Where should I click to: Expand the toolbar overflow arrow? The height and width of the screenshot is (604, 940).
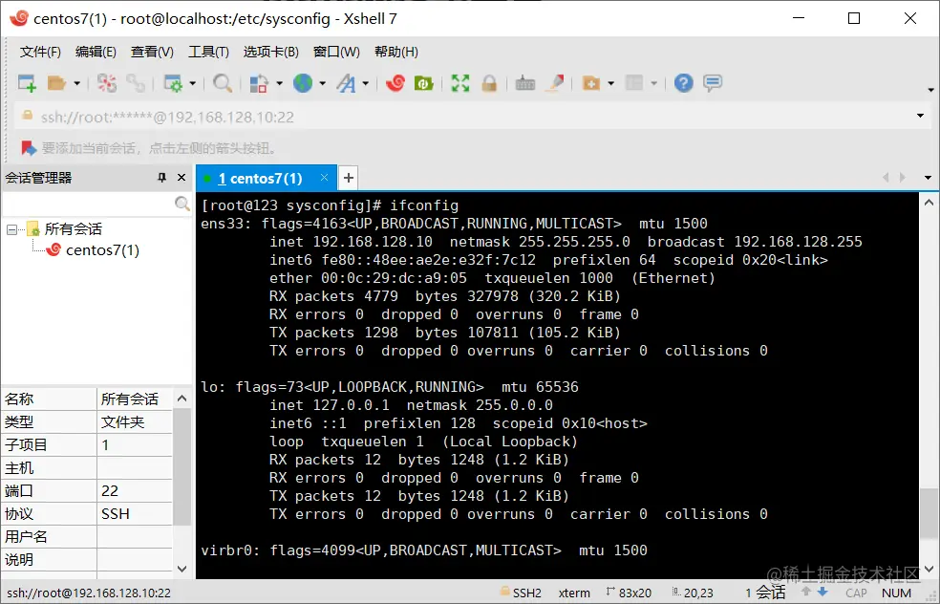pyautogui.click(x=930, y=90)
